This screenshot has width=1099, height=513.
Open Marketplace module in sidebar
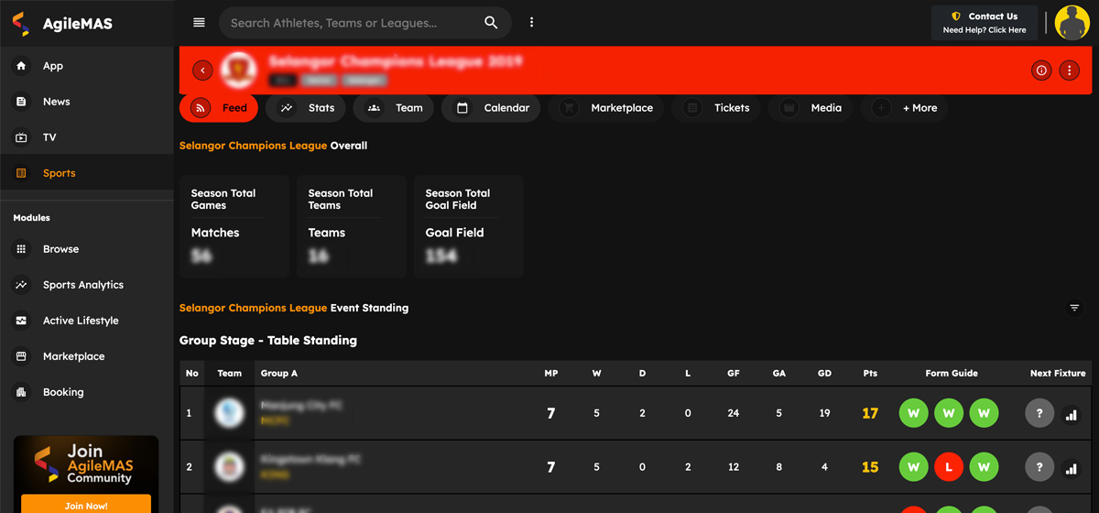(87, 356)
